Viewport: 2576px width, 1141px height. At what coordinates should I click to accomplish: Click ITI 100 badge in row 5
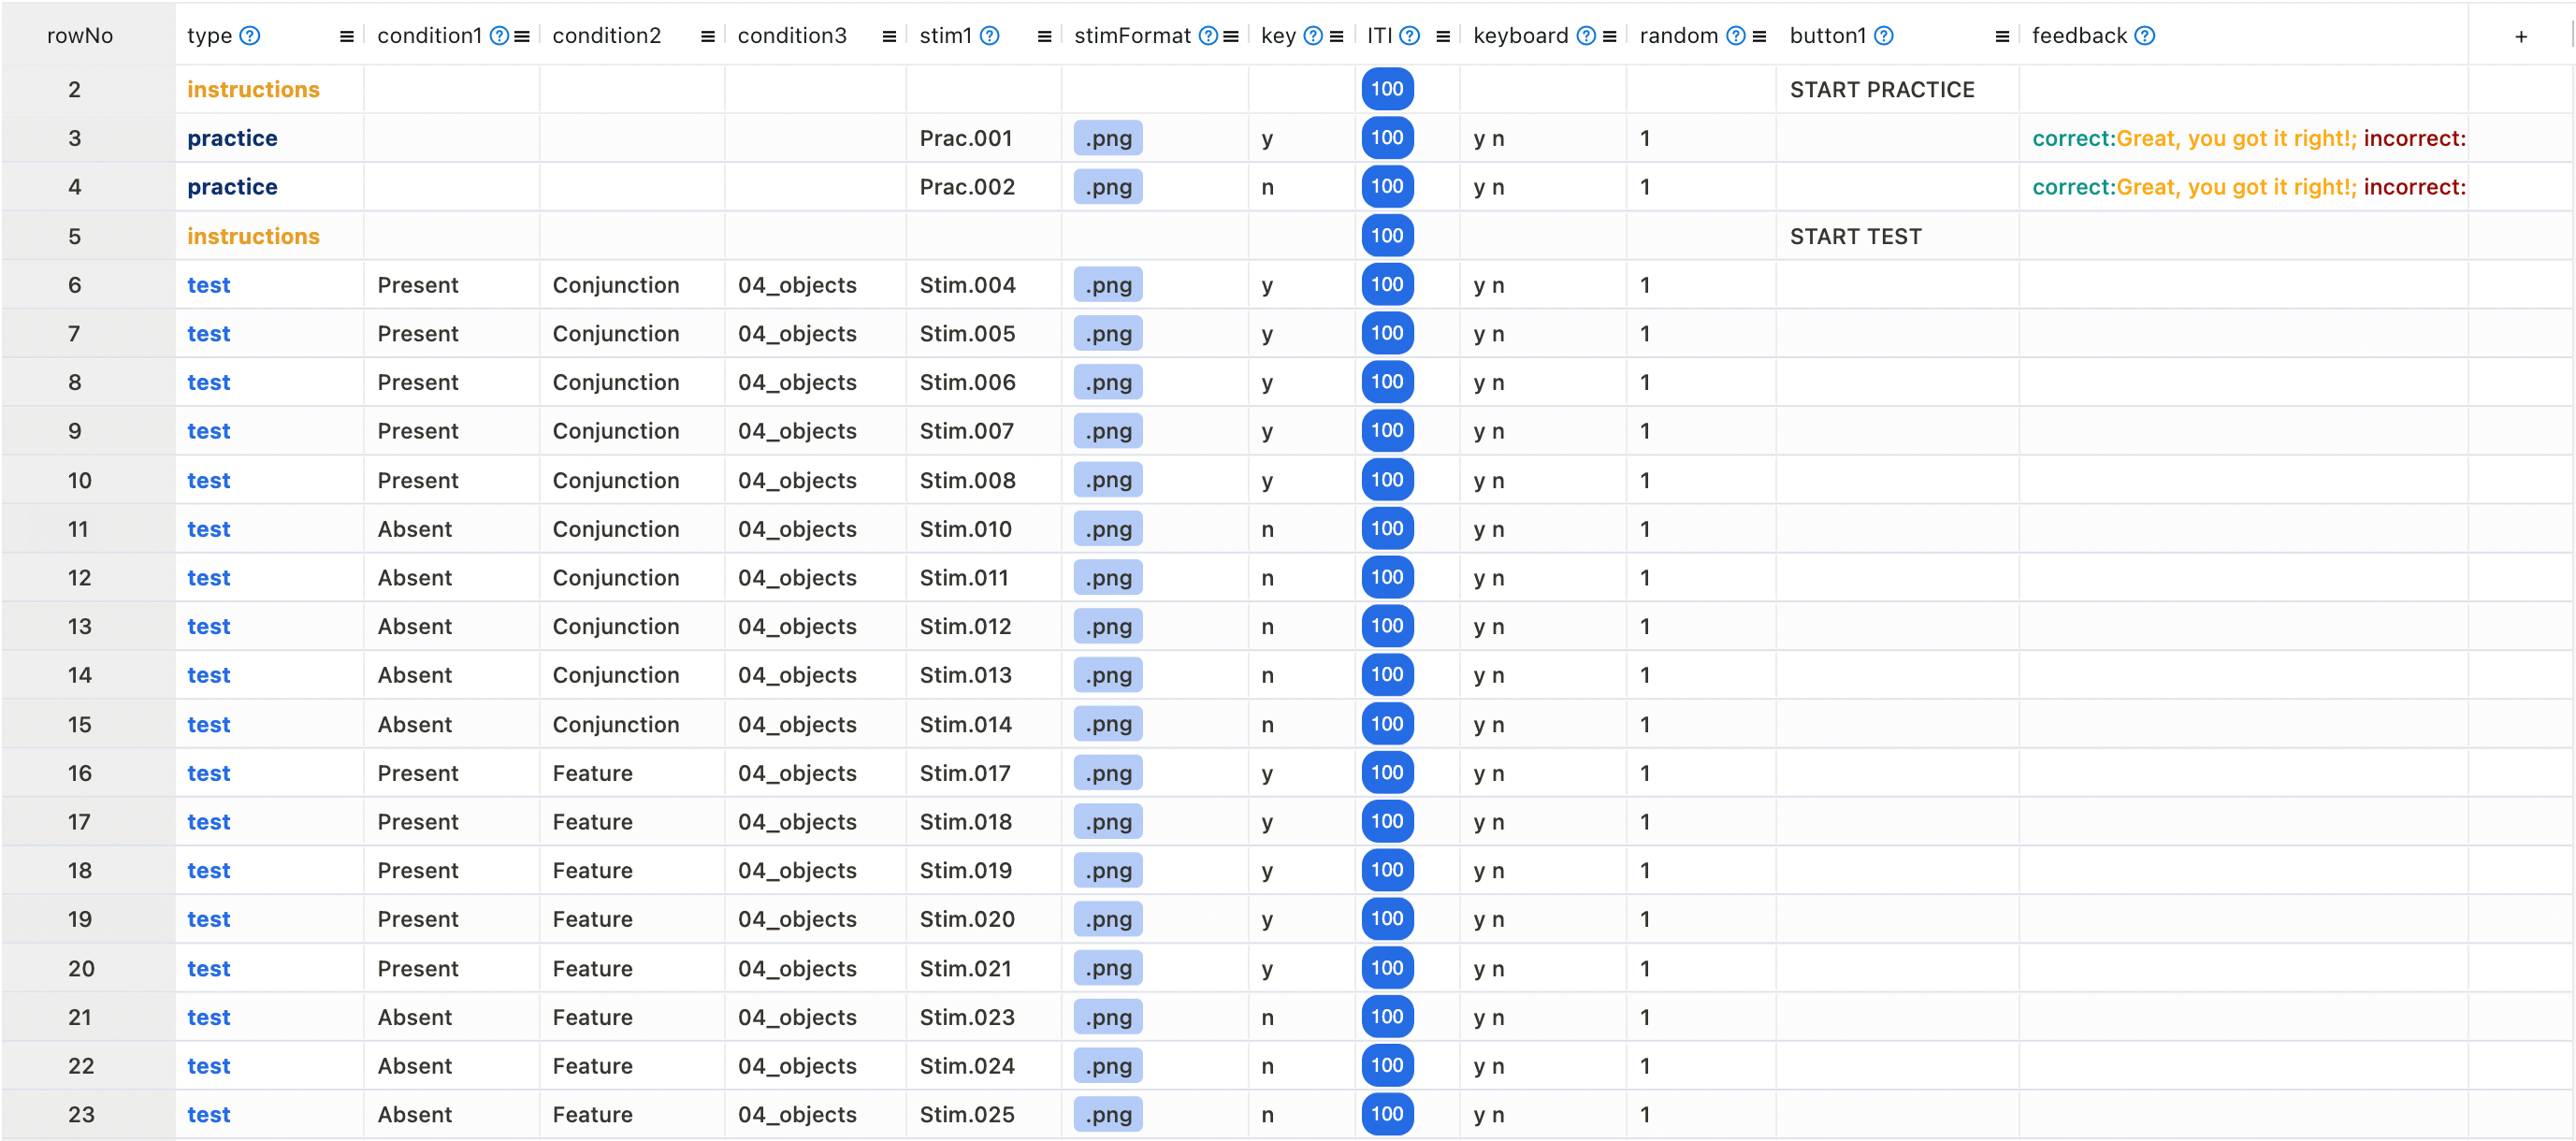[1387, 236]
